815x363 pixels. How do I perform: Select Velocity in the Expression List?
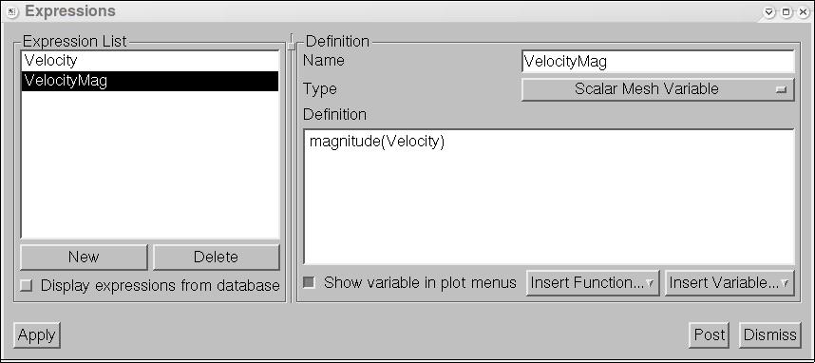[x=150, y=61]
